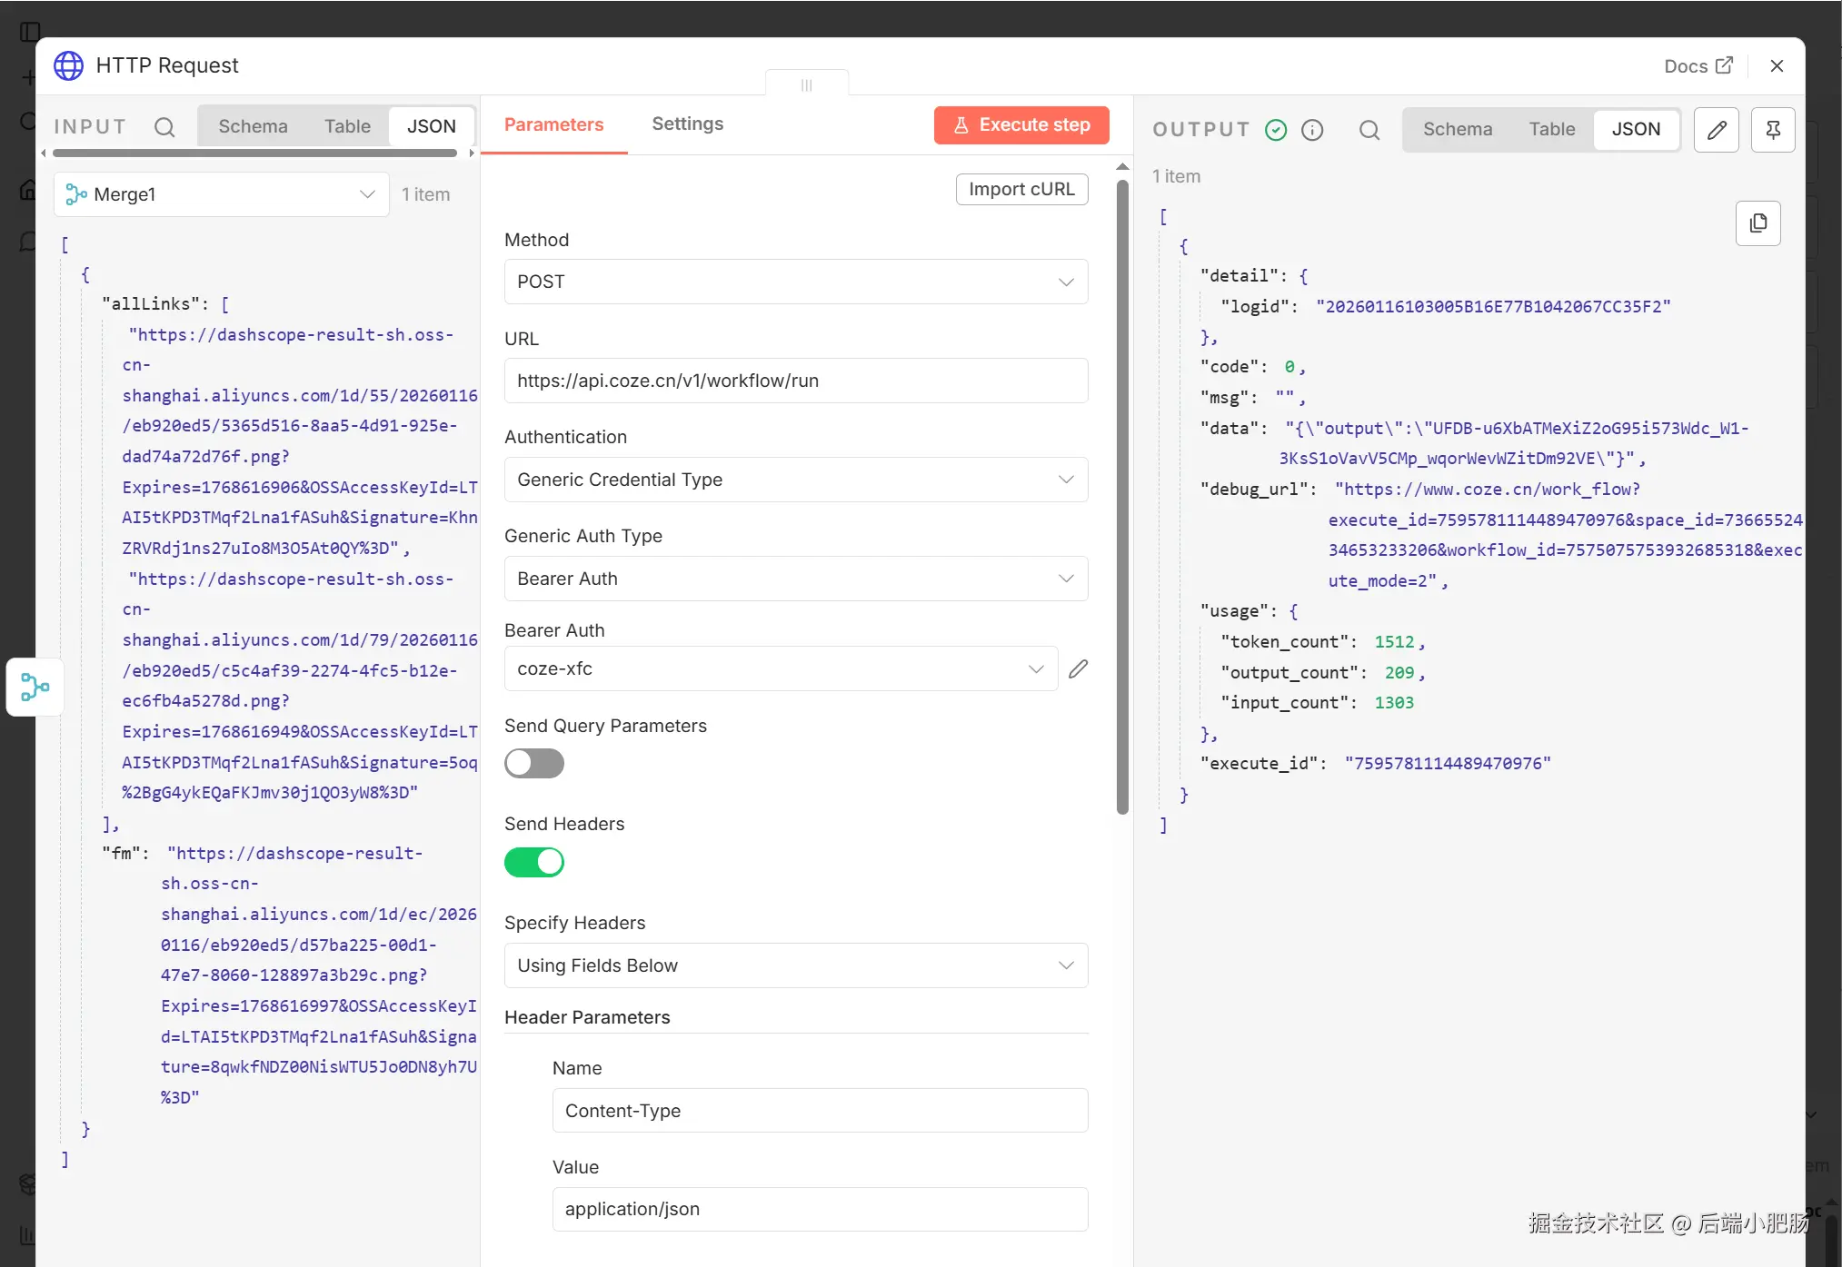
Task: Click Import cURL button
Action: pyautogui.click(x=1021, y=189)
